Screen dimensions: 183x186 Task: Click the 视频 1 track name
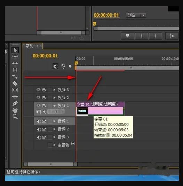63,106
